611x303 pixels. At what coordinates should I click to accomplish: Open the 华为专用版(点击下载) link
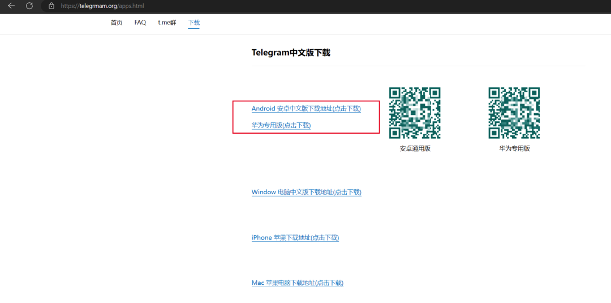point(281,126)
